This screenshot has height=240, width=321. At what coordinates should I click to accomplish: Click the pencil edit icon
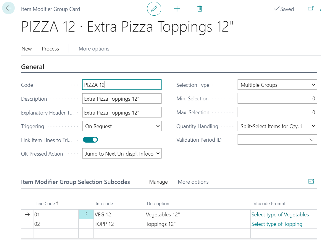(154, 9)
